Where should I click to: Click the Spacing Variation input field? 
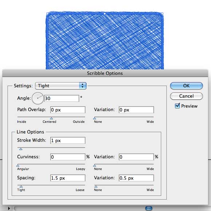136,178
